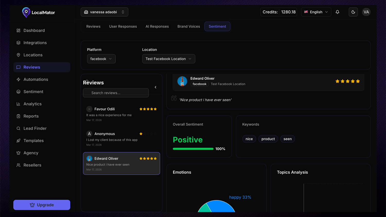The width and height of the screenshot is (386, 217).
Task: Switch to the Brand Voices tab
Action: pyautogui.click(x=189, y=26)
